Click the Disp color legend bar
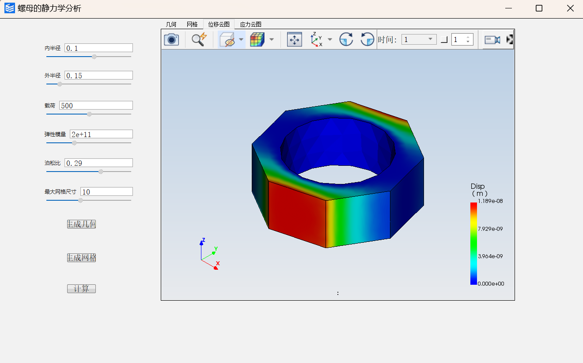This screenshot has width=583, height=363. click(x=473, y=244)
